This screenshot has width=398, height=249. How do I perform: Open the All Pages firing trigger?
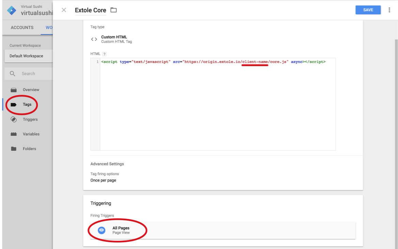(x=223, y=230)
